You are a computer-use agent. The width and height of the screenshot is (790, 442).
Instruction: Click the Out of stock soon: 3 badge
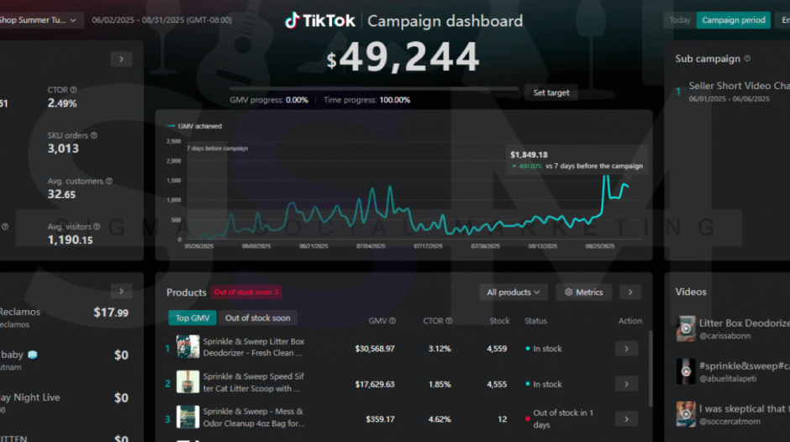click(246, 292)
